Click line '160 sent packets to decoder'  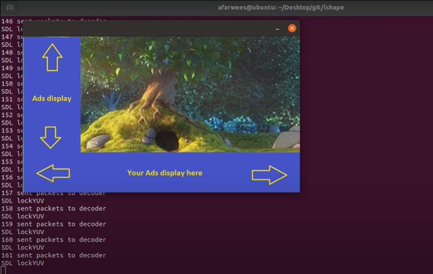53,240
